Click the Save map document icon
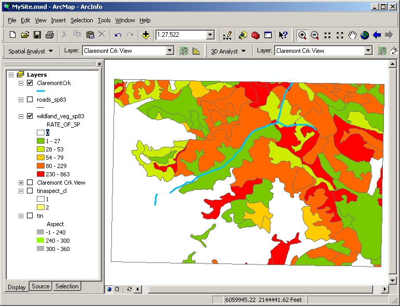This screenshot has height=306, width=400. tap(37, 35)
